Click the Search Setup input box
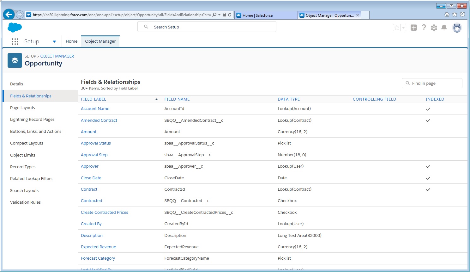 207,27
